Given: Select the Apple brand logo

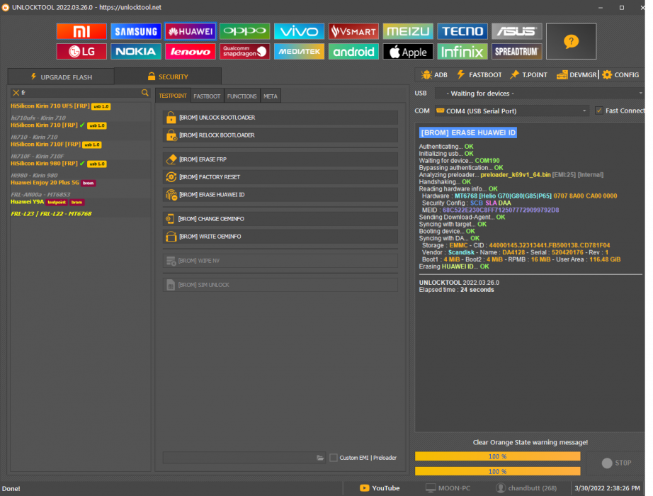Looking at the screenshot, I should tap(408, 51).
